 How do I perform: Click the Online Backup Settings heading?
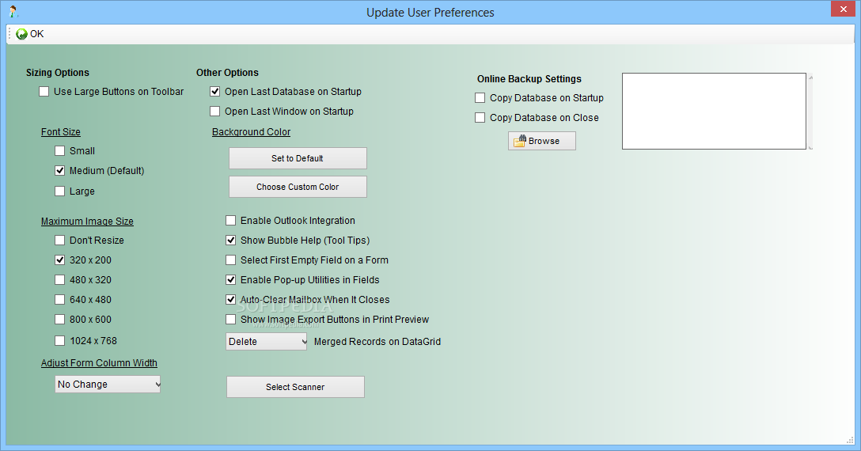[529, 79]
